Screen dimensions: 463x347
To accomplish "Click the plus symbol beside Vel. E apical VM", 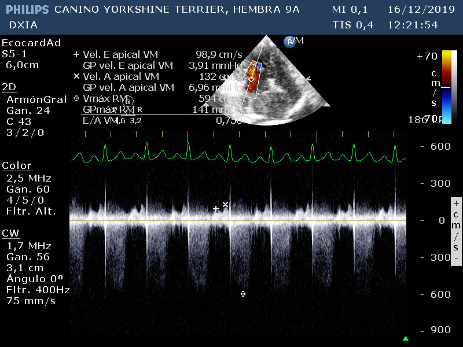I will [x=76, y=54].
